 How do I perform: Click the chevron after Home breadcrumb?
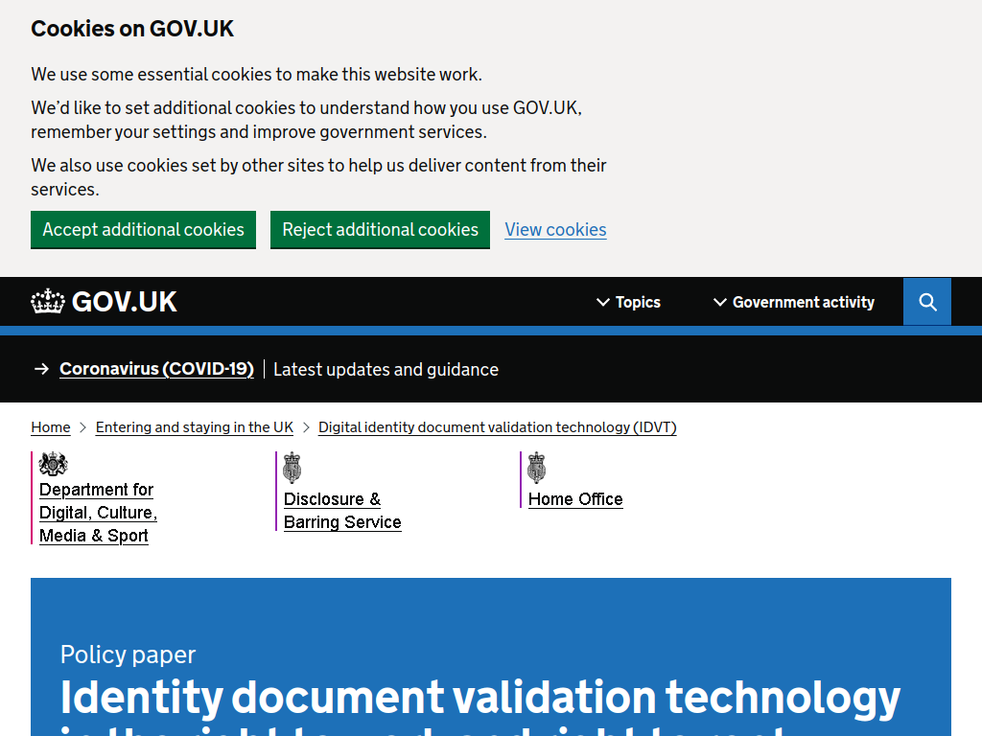[82, 427]
